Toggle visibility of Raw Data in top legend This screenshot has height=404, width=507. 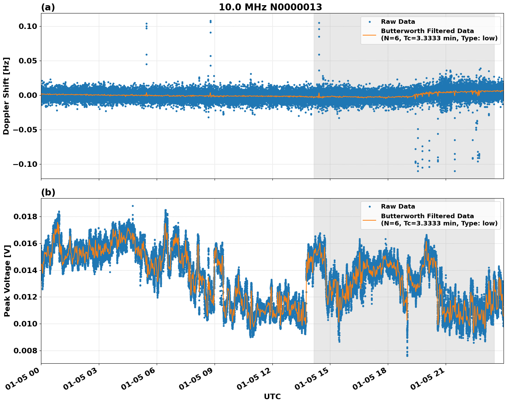point(389,21)
